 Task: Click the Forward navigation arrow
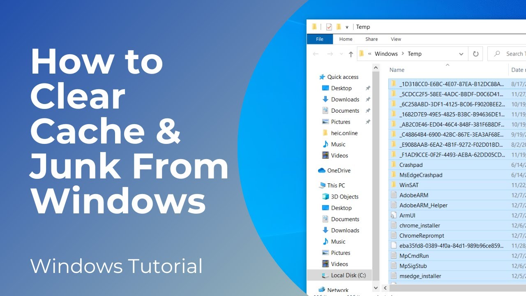pyautogui.click(x=330, y=54)
